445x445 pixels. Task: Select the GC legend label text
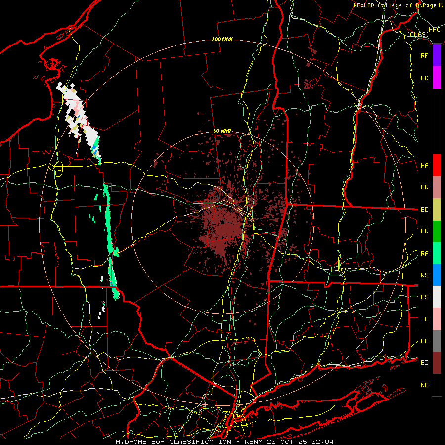424,341
